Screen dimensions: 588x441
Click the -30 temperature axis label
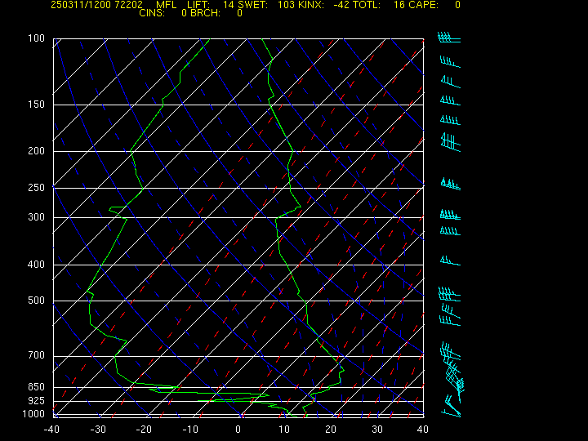click(98, 430)
